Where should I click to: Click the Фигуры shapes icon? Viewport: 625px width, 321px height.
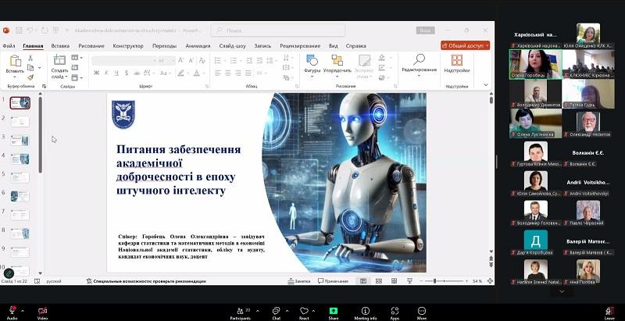(x=312, y=61)
